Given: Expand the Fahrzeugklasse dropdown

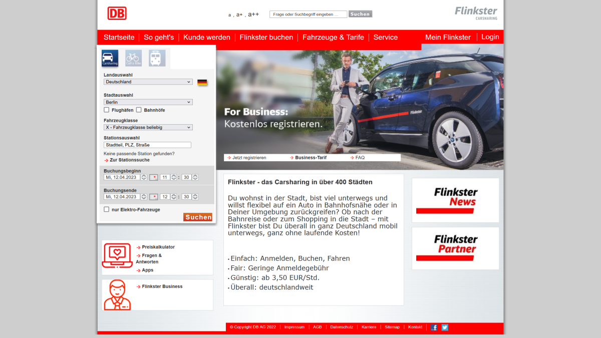Looking at the screenshot, I should click(148, 127).
